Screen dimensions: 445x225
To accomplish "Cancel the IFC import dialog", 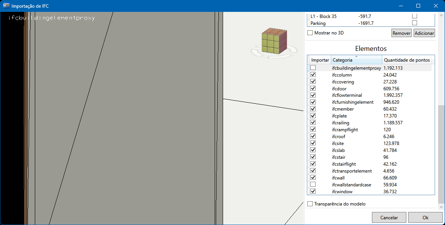I will point(389,217).
